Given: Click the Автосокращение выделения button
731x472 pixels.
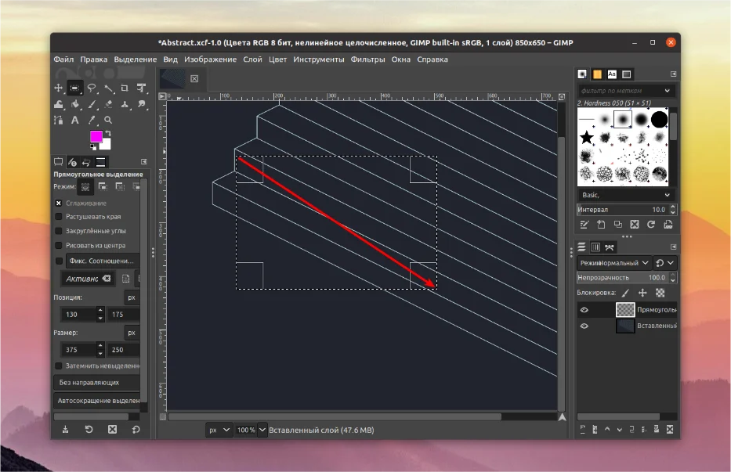Looking at the screenshot, I should tap(98, 401).
